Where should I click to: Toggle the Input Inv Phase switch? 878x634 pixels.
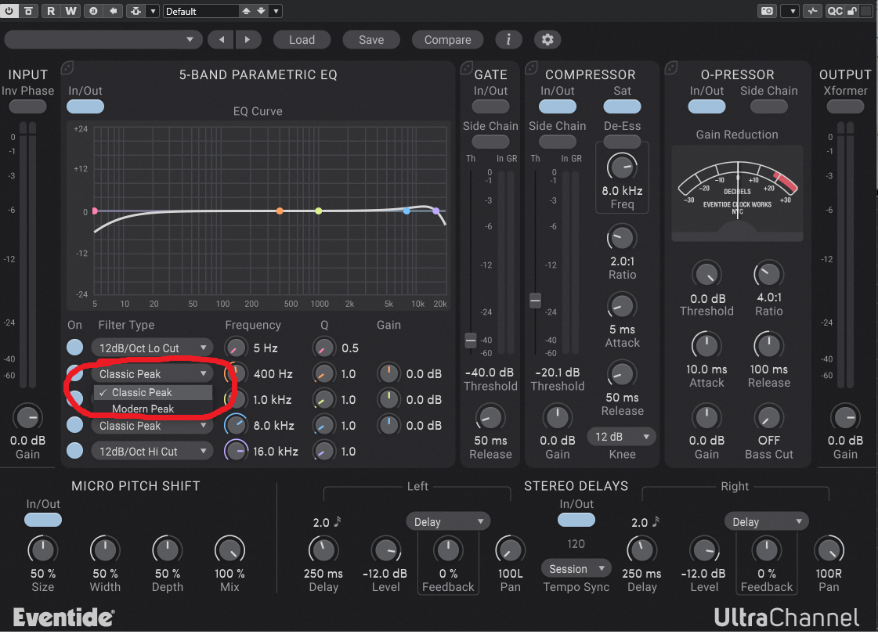coord(27,106)
